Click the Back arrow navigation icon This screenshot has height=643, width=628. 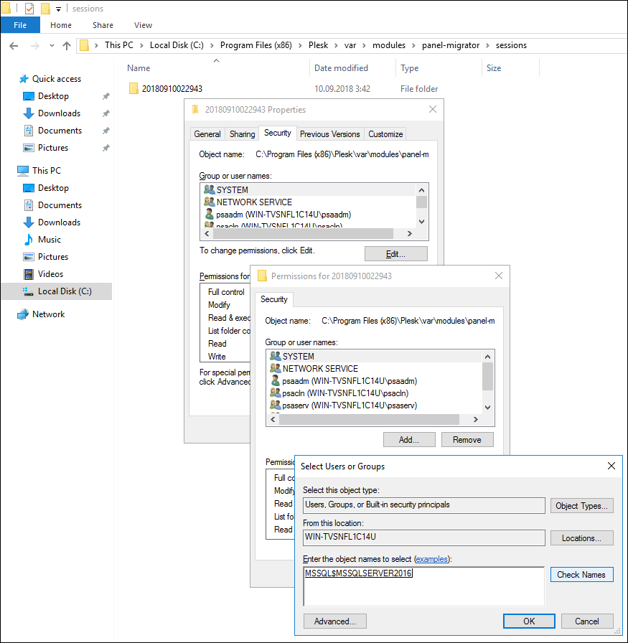[13, 45]
